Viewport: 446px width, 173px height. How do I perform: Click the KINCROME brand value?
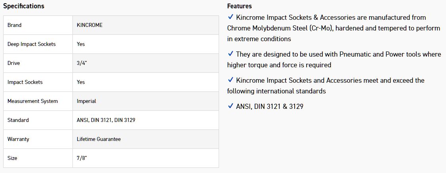pyautogui.click(x=90, y=25)
